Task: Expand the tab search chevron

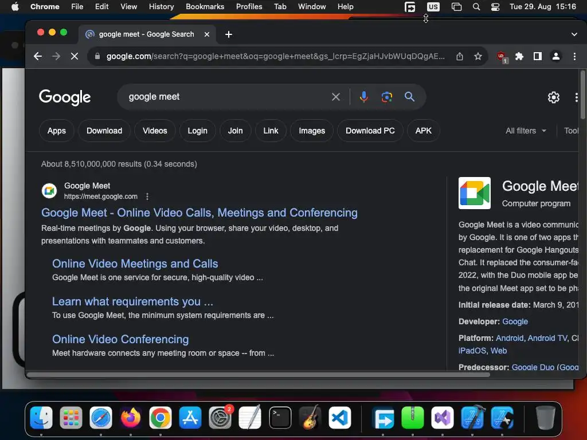Action: pos(574,34)
